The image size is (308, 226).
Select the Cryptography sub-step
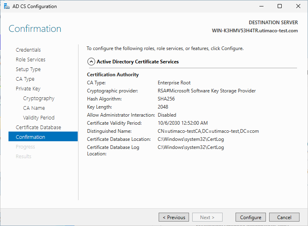click(x=39, y=98)
